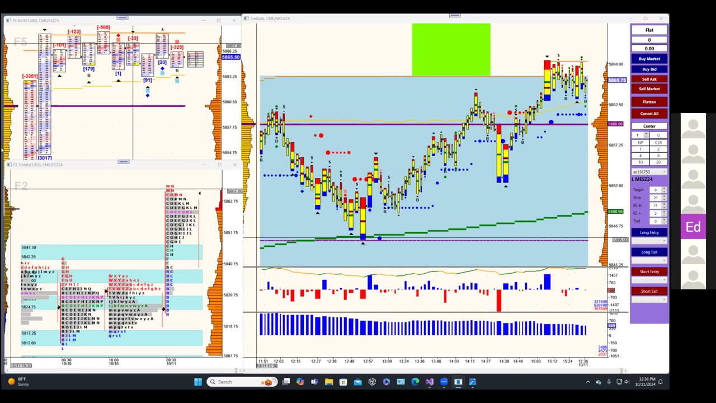Adjust the order quantity stepper arrows
The height and width of the screenshot is (403, 716).
coord(646,135)
